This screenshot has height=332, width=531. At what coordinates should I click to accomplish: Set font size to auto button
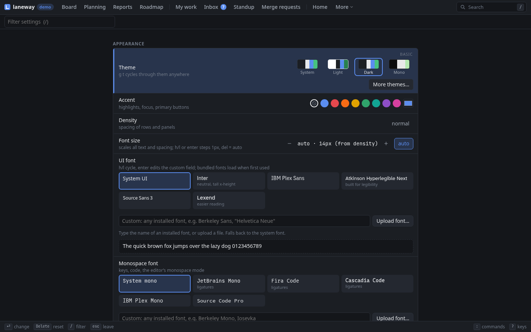tap(404, 143)
